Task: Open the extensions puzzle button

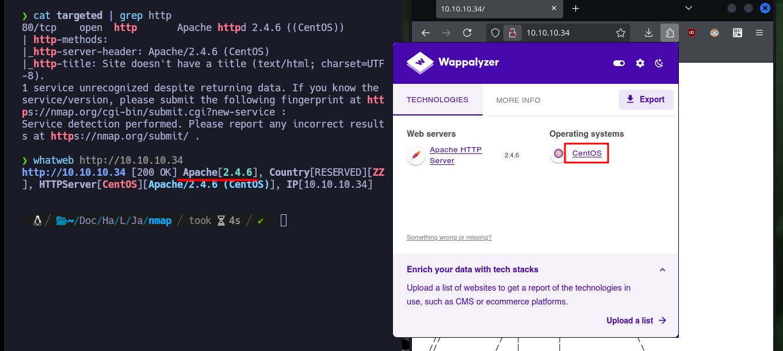Action: pyautogui.click(x=669, y=33)
